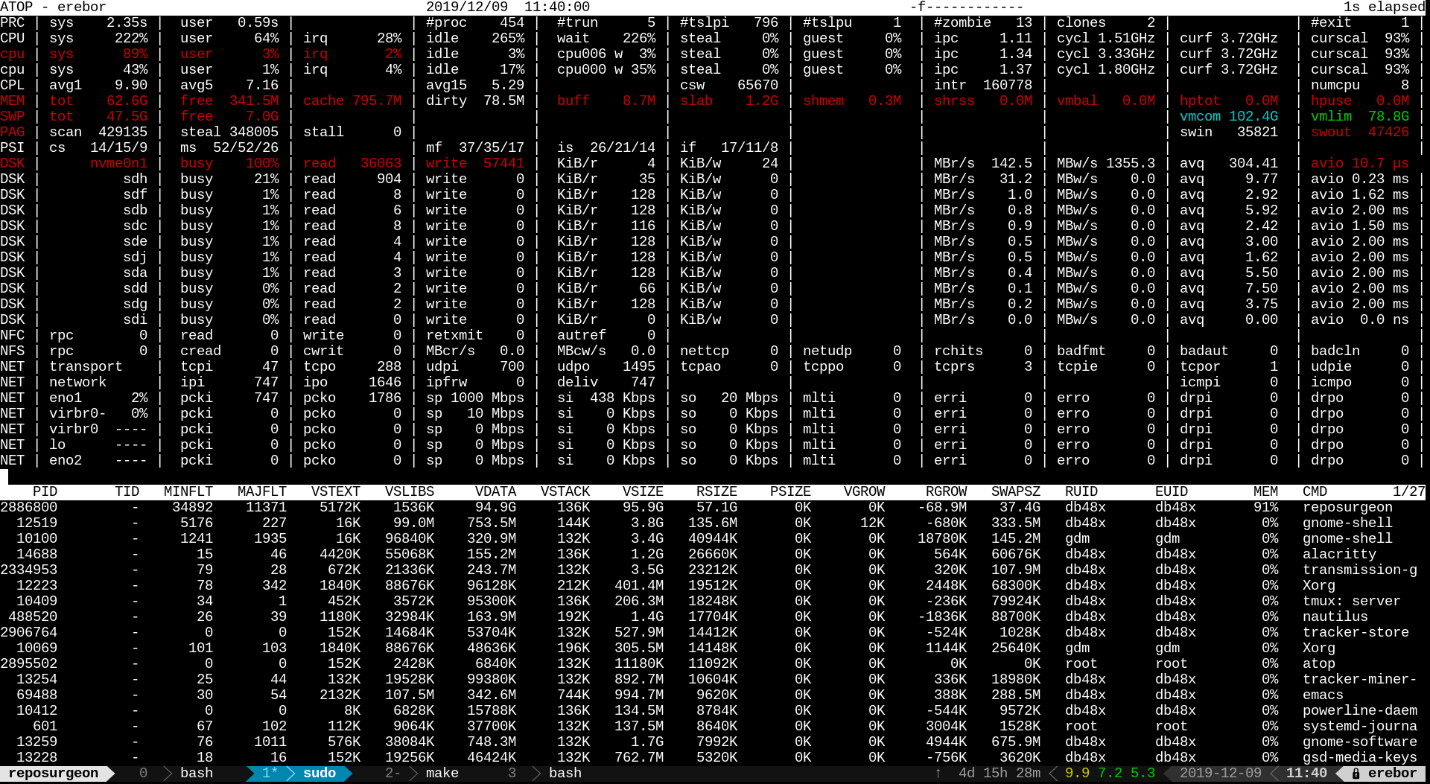Click the NFC row label
The image size is (1430, 784).
point(12,336)
